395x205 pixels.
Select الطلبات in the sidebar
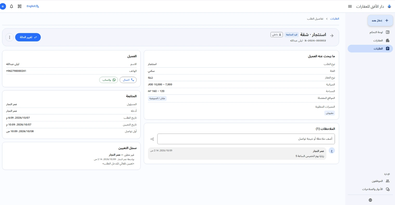point(370,49)
